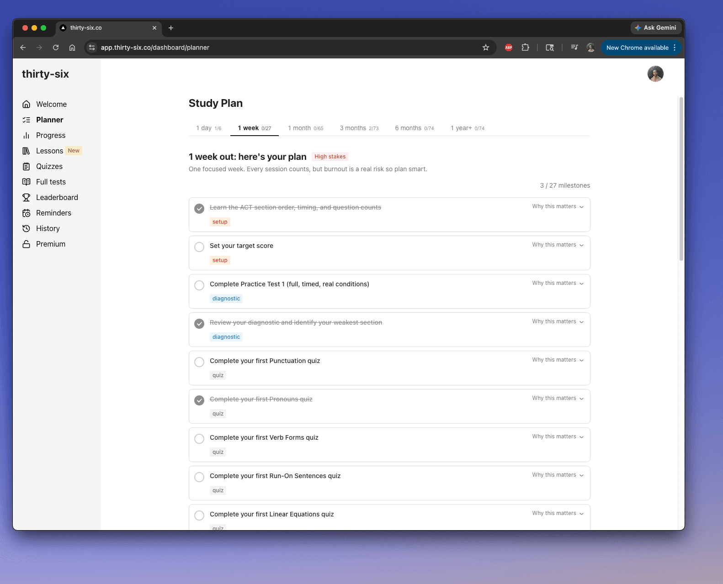Click the 'New' badge beside Lessons

click(74, 151)
